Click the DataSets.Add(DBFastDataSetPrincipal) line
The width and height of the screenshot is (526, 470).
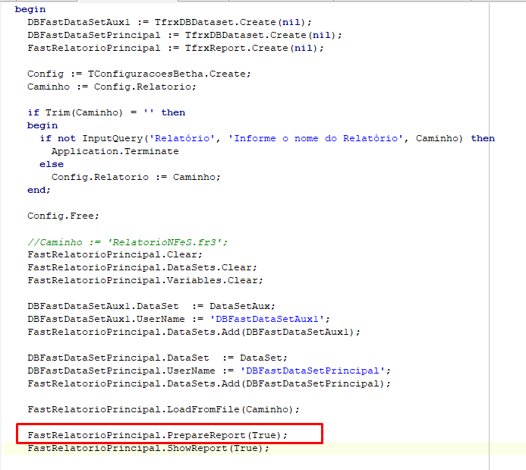pos(209,383)
